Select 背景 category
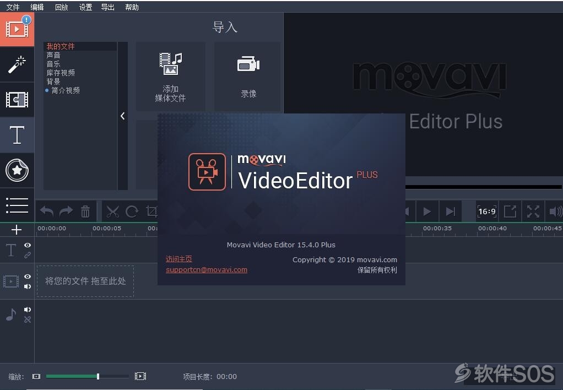 click(x=53, y=82)
